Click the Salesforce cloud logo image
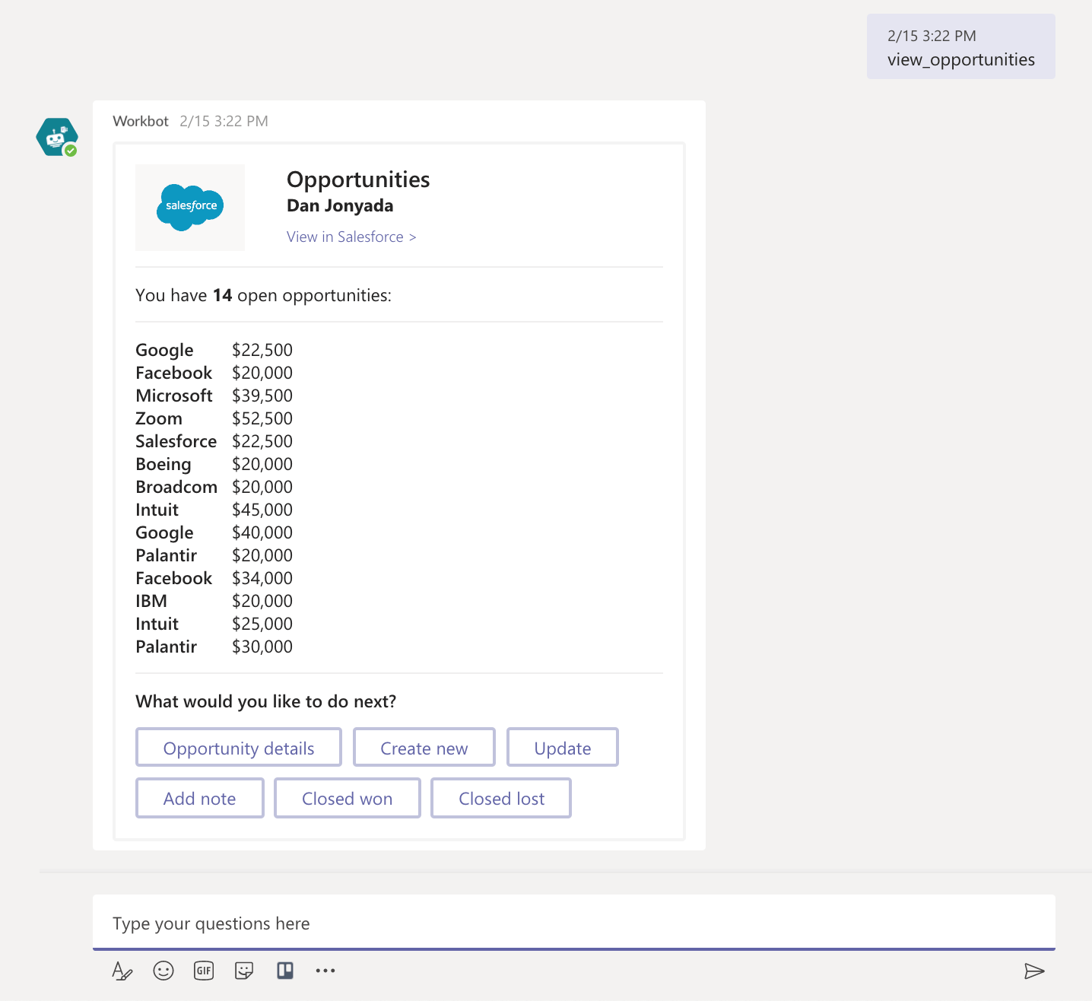The width and height of the screenshot is (1092, 1001). pyautogui.click(x=190, y=207)
